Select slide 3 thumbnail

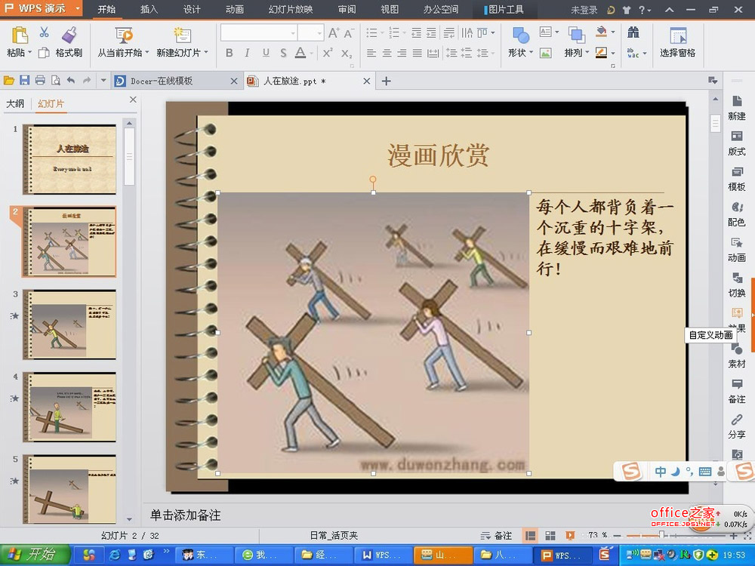pos(69,323)
